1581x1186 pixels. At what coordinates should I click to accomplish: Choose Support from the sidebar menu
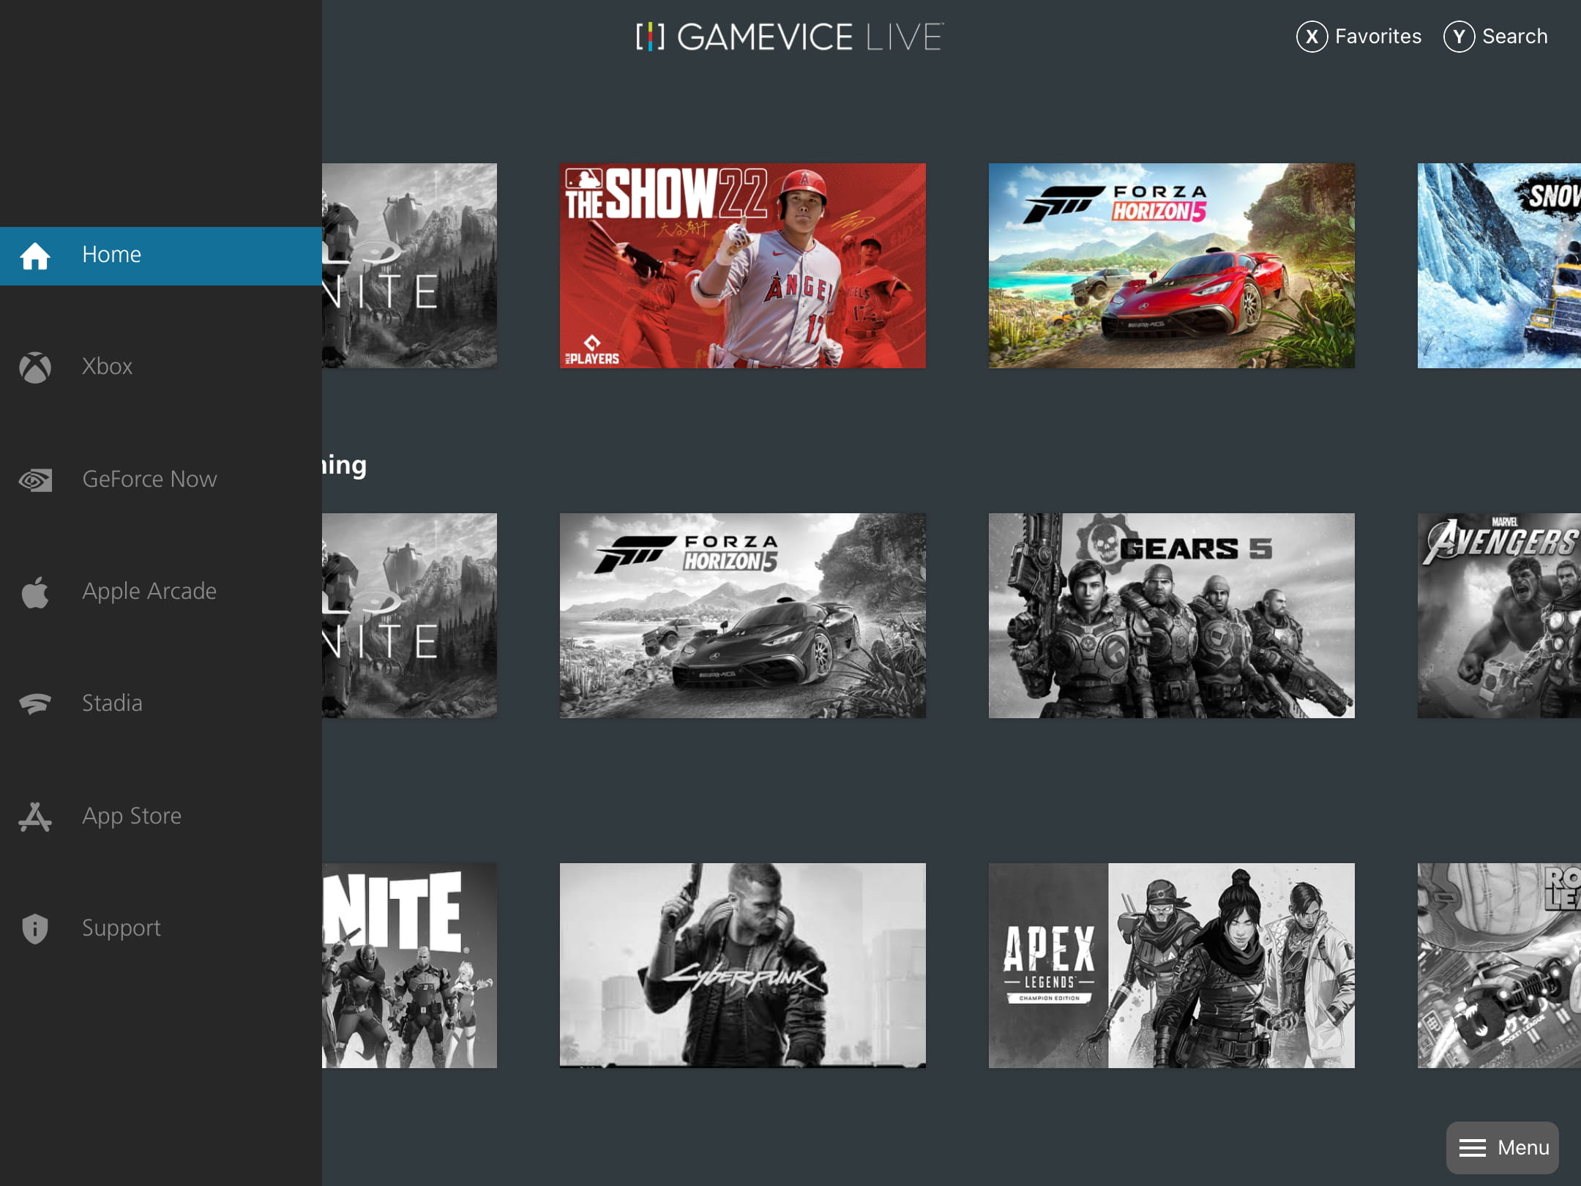pos(121,928)
